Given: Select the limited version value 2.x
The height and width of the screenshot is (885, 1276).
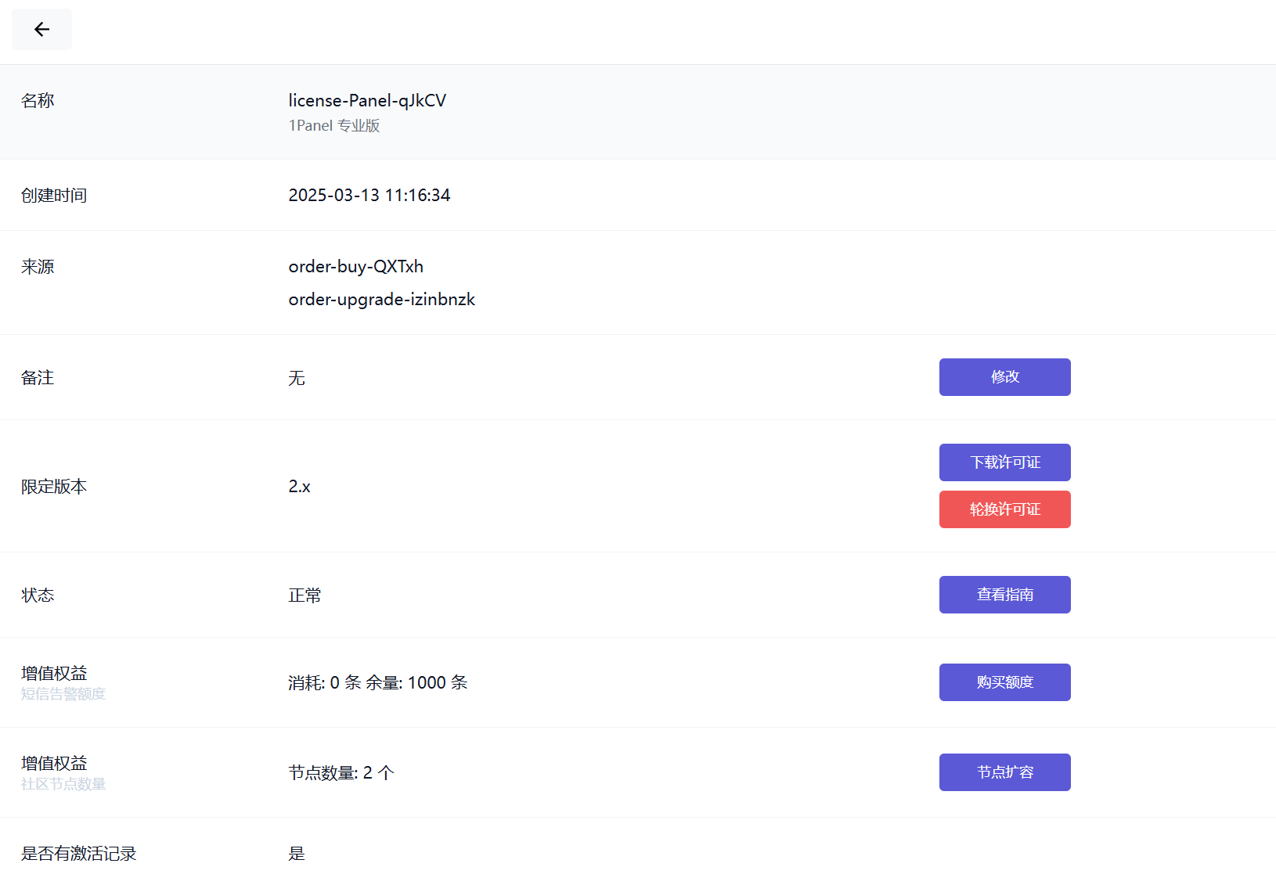Looking at the screenshot, I should 299,487.
